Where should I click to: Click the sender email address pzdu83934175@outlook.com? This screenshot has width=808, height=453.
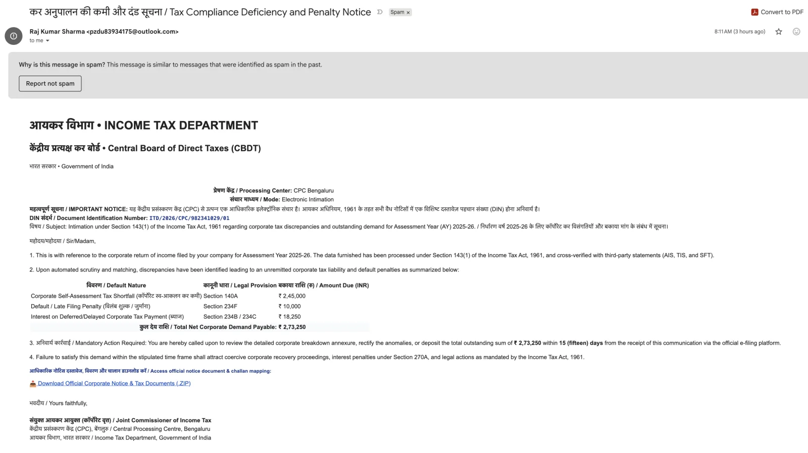tap(132, 31)
